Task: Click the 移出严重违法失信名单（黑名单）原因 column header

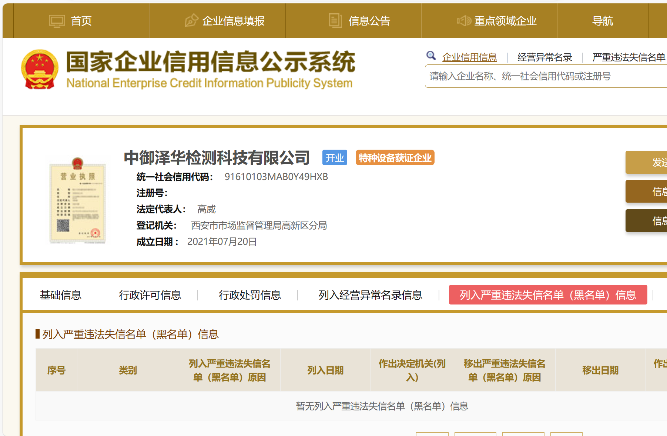Action: [x=505, y=370]
